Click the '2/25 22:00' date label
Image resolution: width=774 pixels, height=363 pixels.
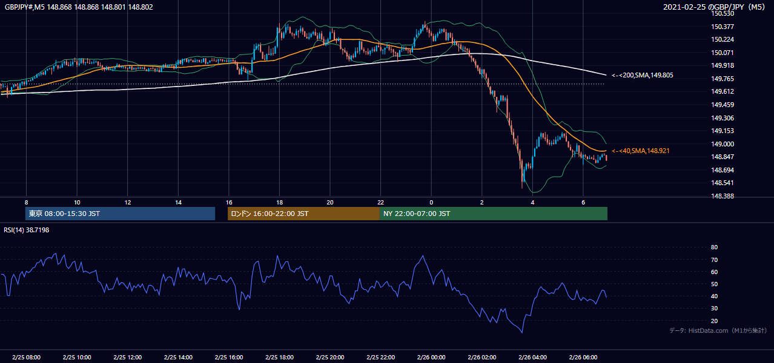381,358
